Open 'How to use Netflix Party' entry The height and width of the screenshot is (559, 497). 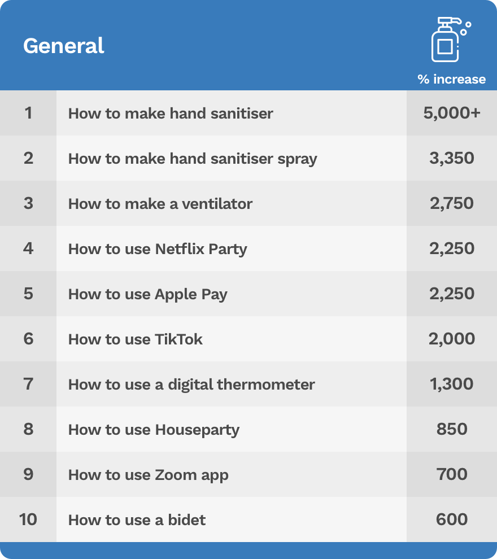click(x=158, y=249)
